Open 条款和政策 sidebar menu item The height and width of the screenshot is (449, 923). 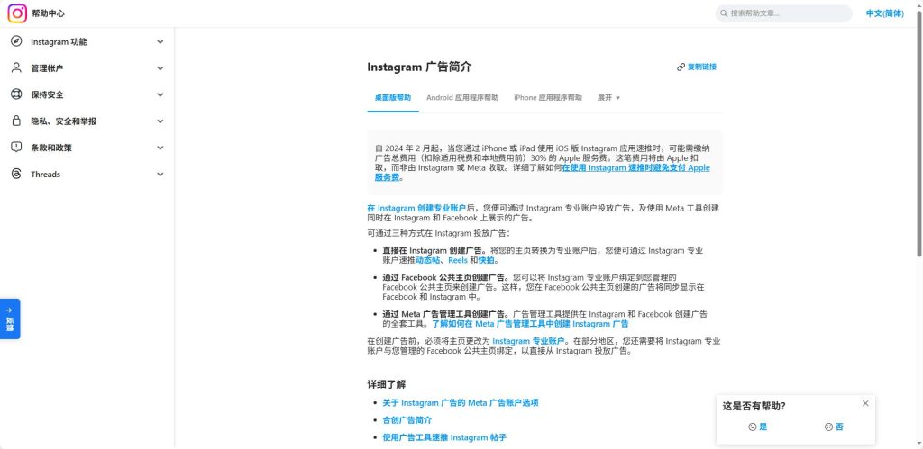click(87, 148)
